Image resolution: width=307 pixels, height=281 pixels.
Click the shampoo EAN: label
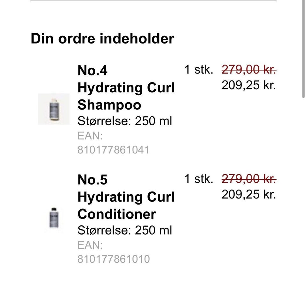click(x=90, y=136)
